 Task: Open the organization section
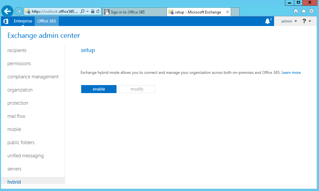coord(20,90)
